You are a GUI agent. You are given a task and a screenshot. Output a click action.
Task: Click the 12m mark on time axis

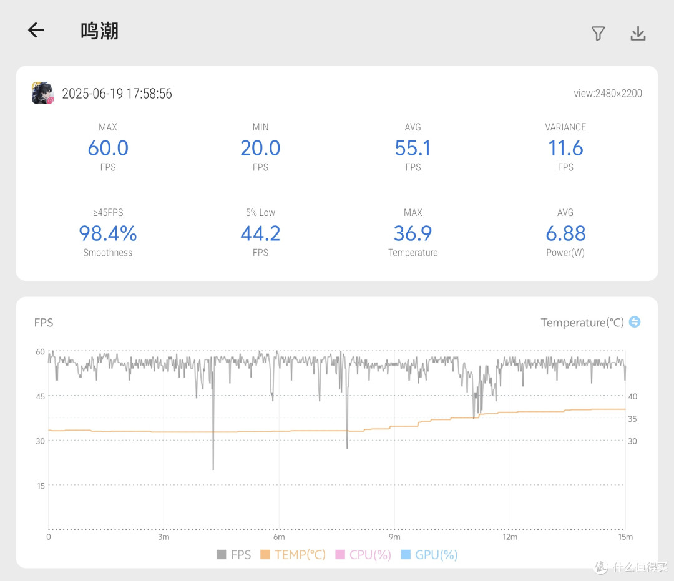510,537
